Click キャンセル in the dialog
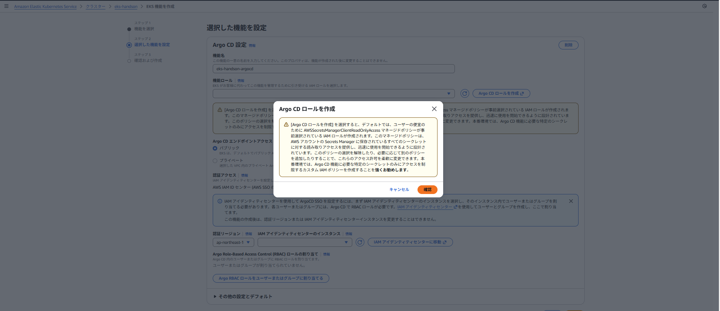Viewport: 720px width, 311px height. (399, 189)
